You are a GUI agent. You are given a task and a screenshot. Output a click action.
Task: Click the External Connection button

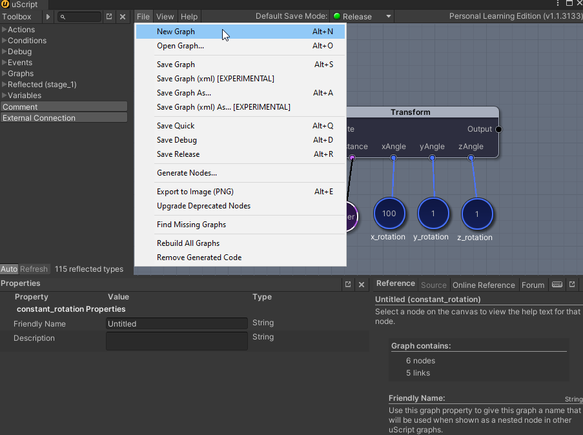(x=63, y=118)
